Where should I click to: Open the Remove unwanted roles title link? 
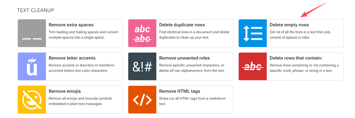(184, 58)
